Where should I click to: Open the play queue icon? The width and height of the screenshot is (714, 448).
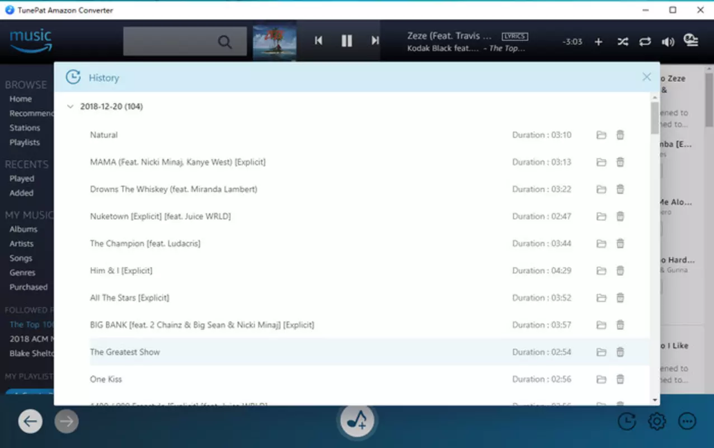click(x=691, y=40)
